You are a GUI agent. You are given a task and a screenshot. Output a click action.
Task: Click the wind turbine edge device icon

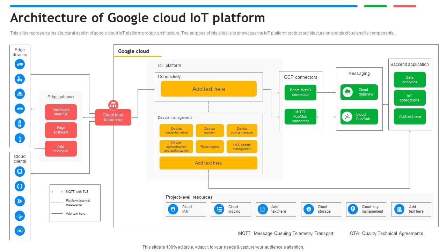tap(20, 138)
